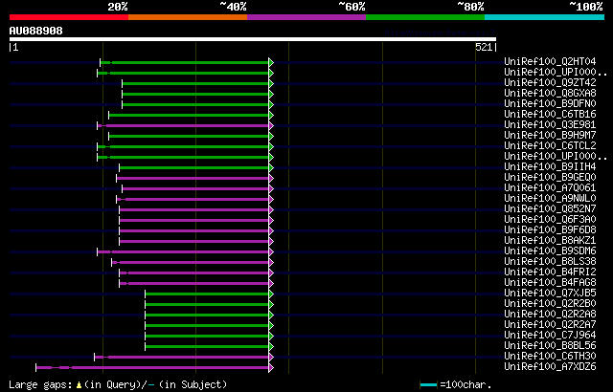Click the red 20% identity legend segment
Viewport: 613px width, 392px height.
(69, 17)
